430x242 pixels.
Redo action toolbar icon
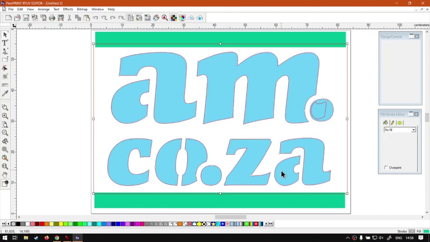click(x=113, y=18)
